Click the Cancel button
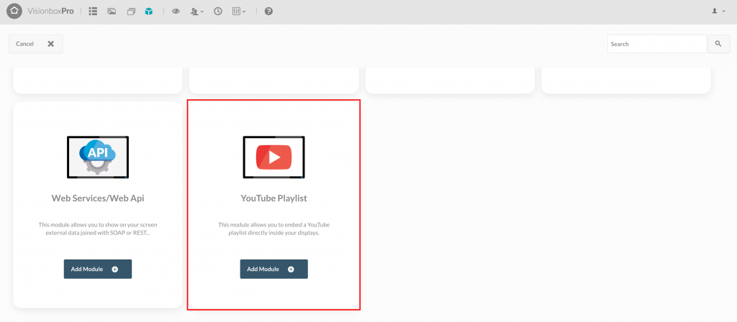This screenshot has width=737, height=322. click(x=36, y=44)
